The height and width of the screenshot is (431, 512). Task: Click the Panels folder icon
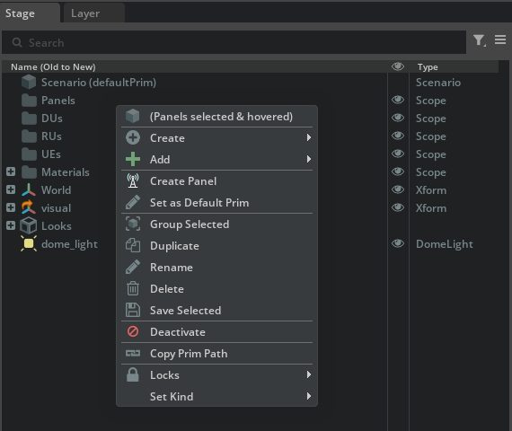[29, 101]
